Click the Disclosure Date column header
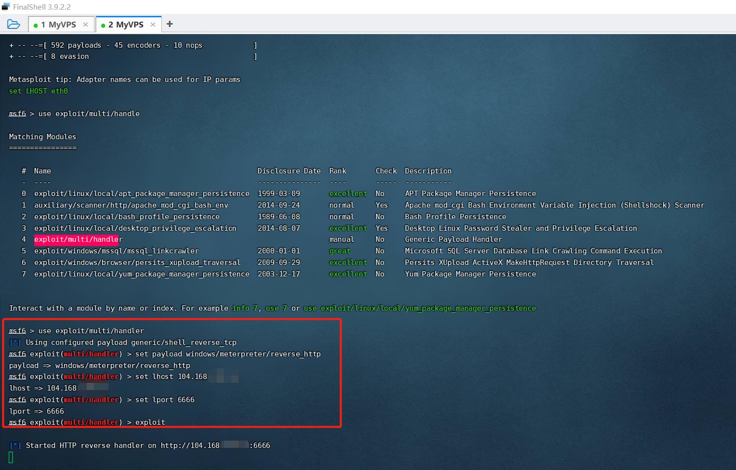This screenshot has height=470, width=736. coord(289,171)
